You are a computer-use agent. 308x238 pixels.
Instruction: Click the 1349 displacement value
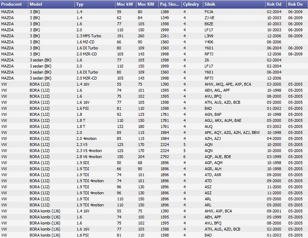tap(165, 18)
